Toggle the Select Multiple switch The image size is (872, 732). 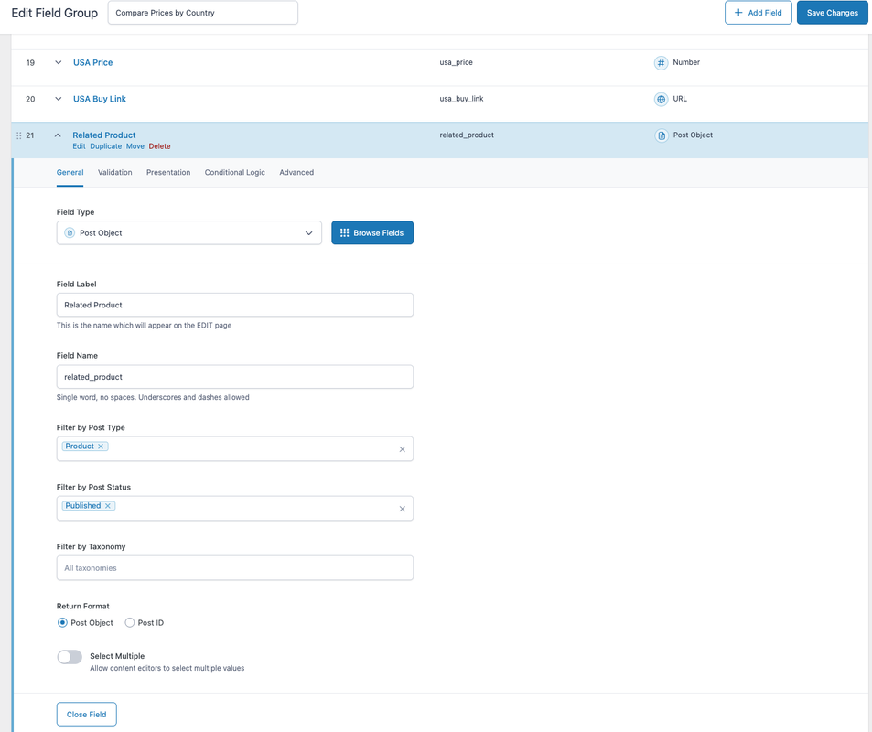[70, 657]
